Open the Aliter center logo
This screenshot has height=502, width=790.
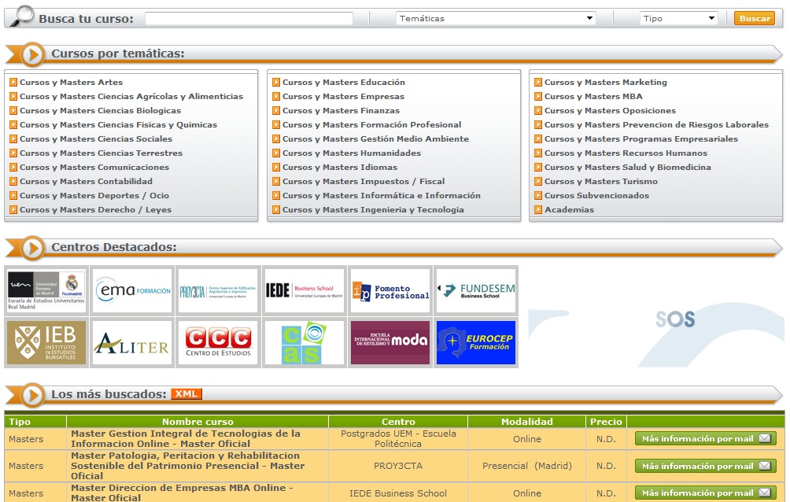coord(131,342)
